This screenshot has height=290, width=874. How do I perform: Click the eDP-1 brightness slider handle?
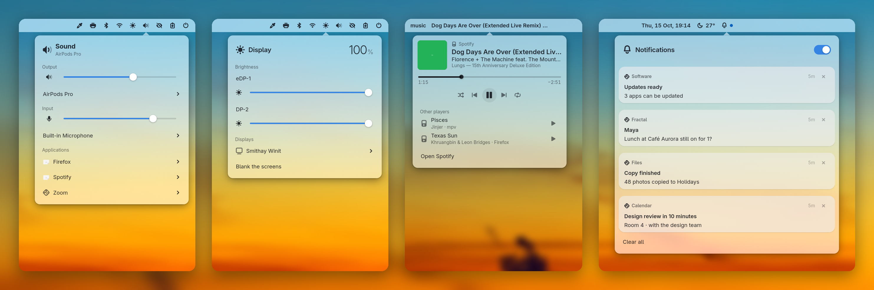point(368,93)
